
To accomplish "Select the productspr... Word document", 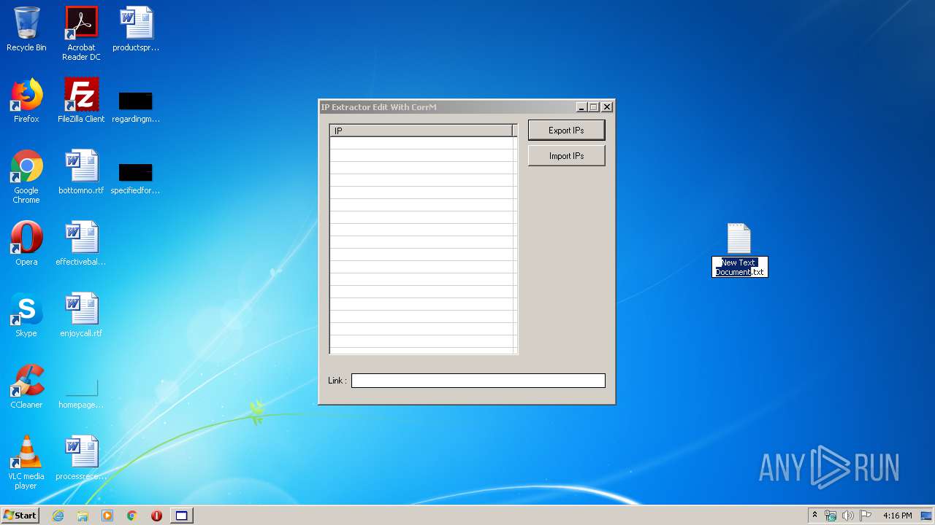I will point(136,29).
